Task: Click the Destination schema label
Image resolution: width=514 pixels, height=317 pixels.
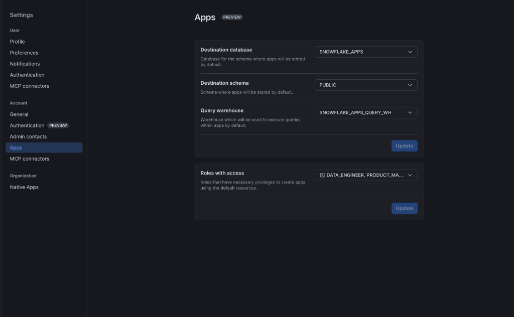Action: 224,83
